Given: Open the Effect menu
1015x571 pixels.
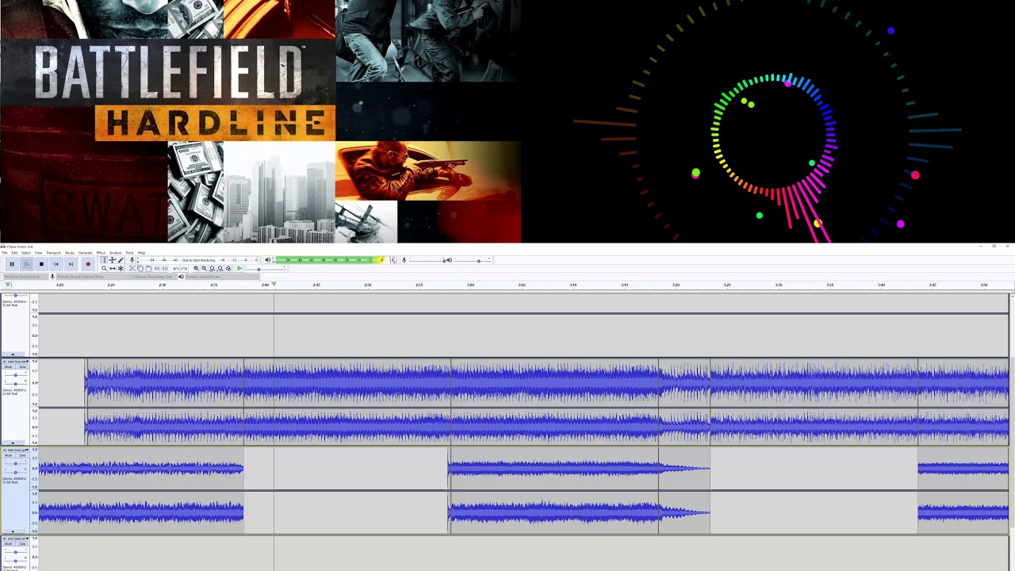Looking at the screenshot, I should [101, 253].
